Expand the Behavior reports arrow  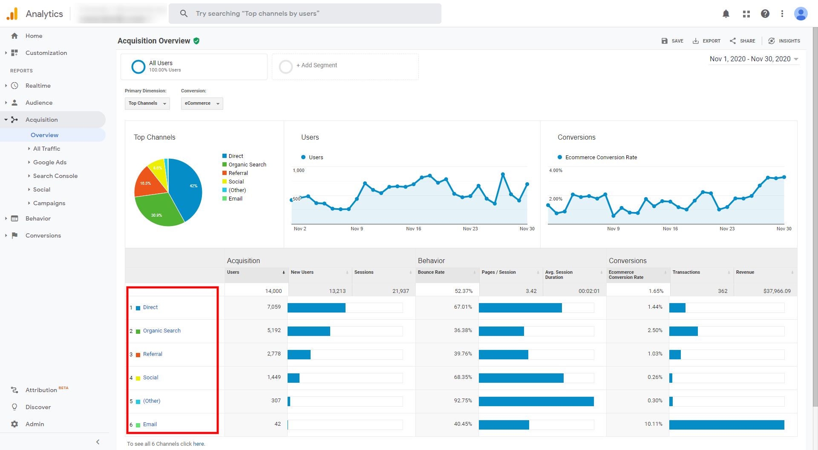[x=6, y=218]
